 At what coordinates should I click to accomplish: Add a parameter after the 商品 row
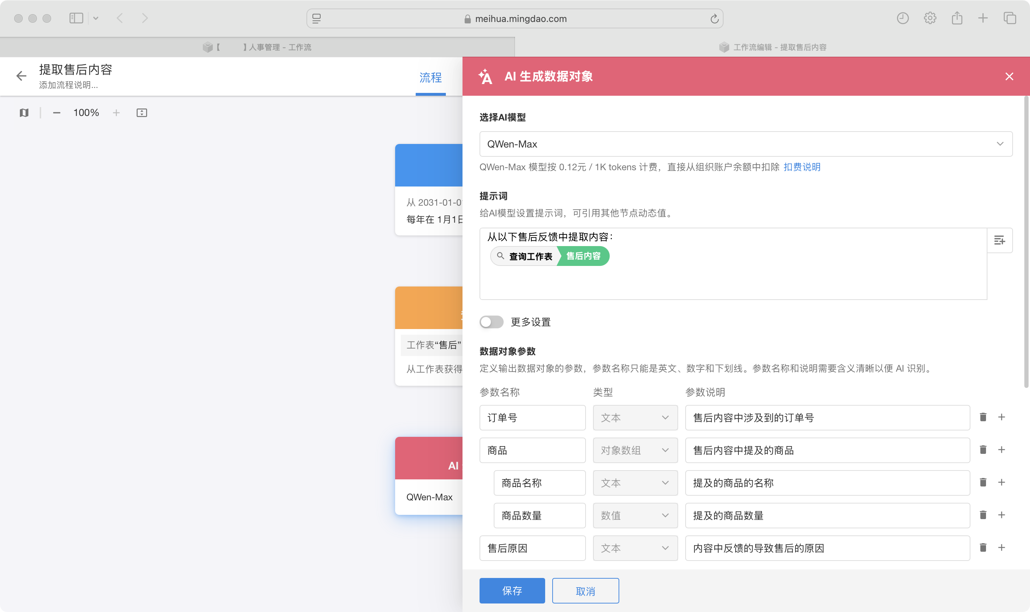click(x=1002, y=450)
